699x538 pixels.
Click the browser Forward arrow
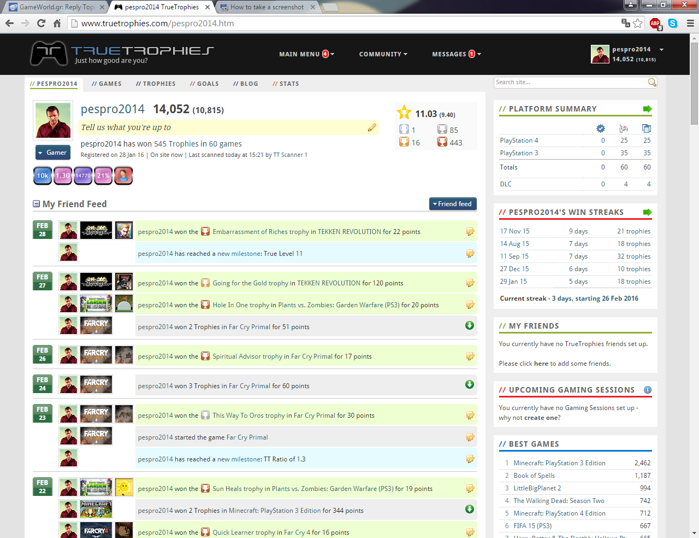pos(25,23)
